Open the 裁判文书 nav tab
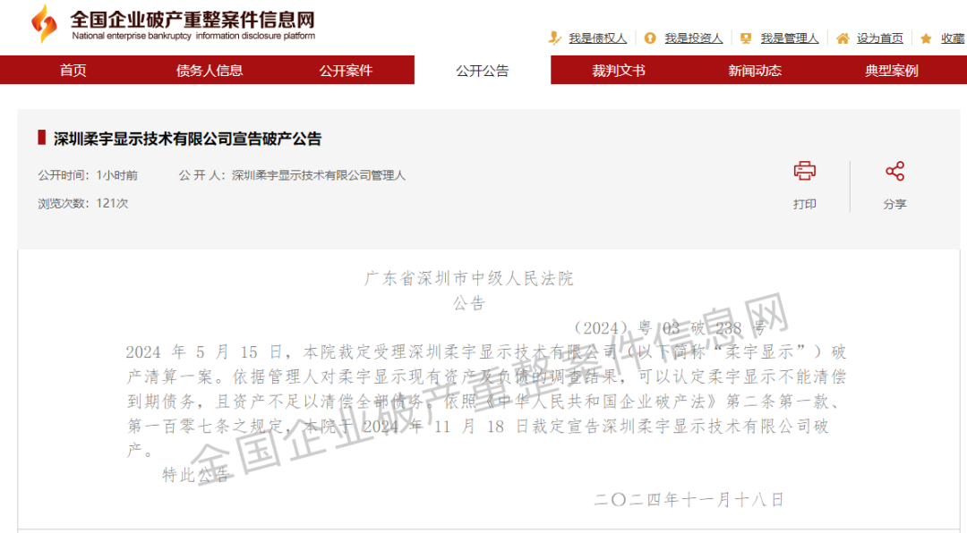This screenshot has width=967, height=533. (x=619, y=71)
